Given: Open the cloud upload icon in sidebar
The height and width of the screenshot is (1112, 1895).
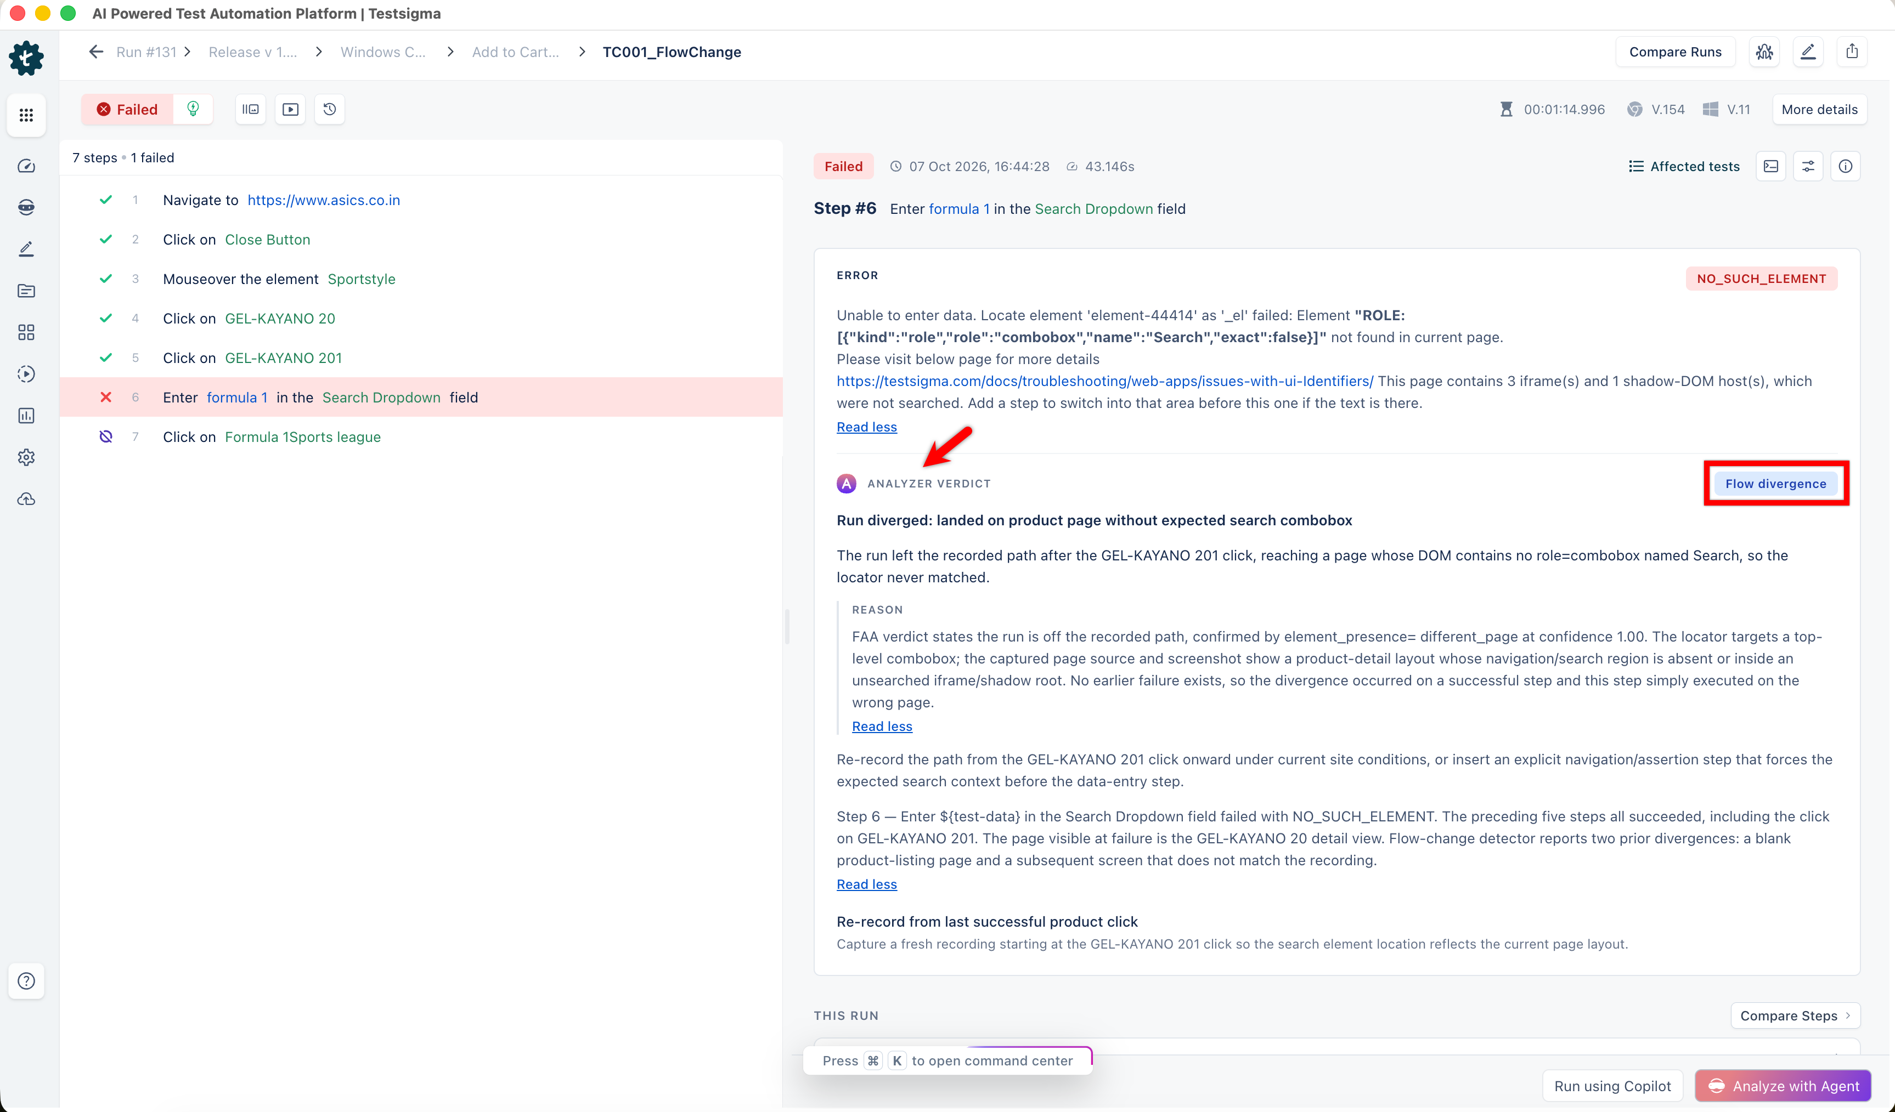Looking at the screenshot, I should point(26,499).
